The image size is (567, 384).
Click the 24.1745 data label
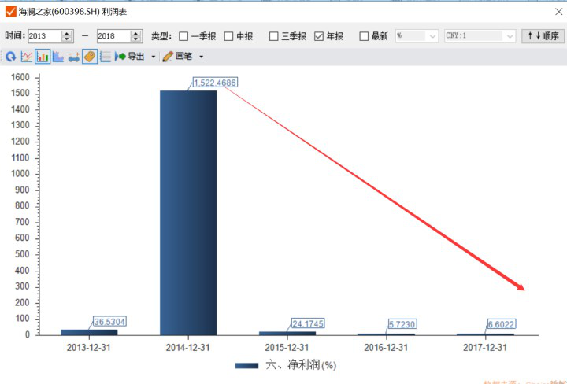(308, 323)
